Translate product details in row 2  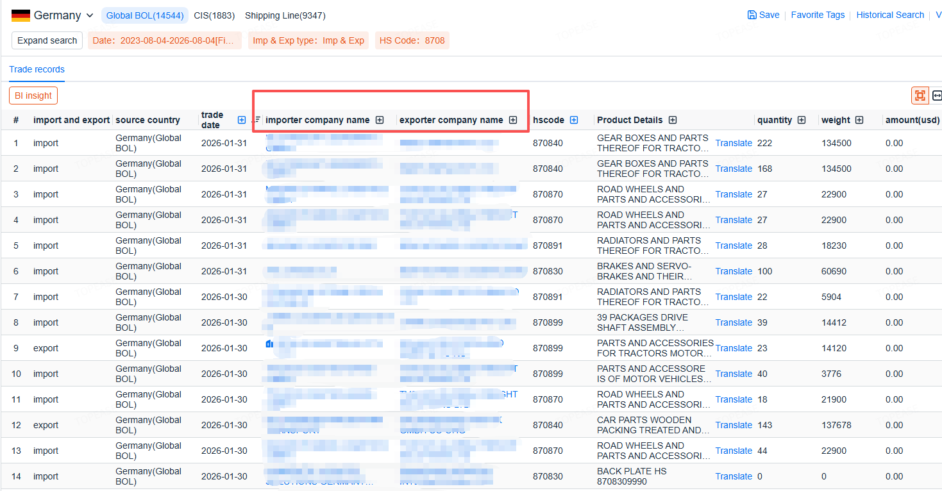(x=734, y=169)
